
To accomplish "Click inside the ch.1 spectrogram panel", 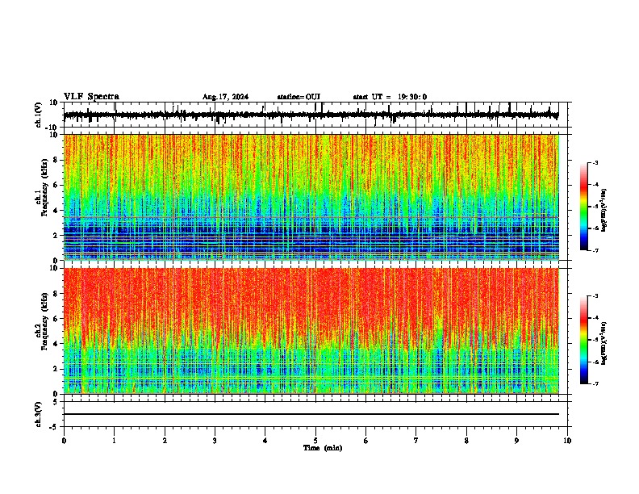I will pos(311,197).
